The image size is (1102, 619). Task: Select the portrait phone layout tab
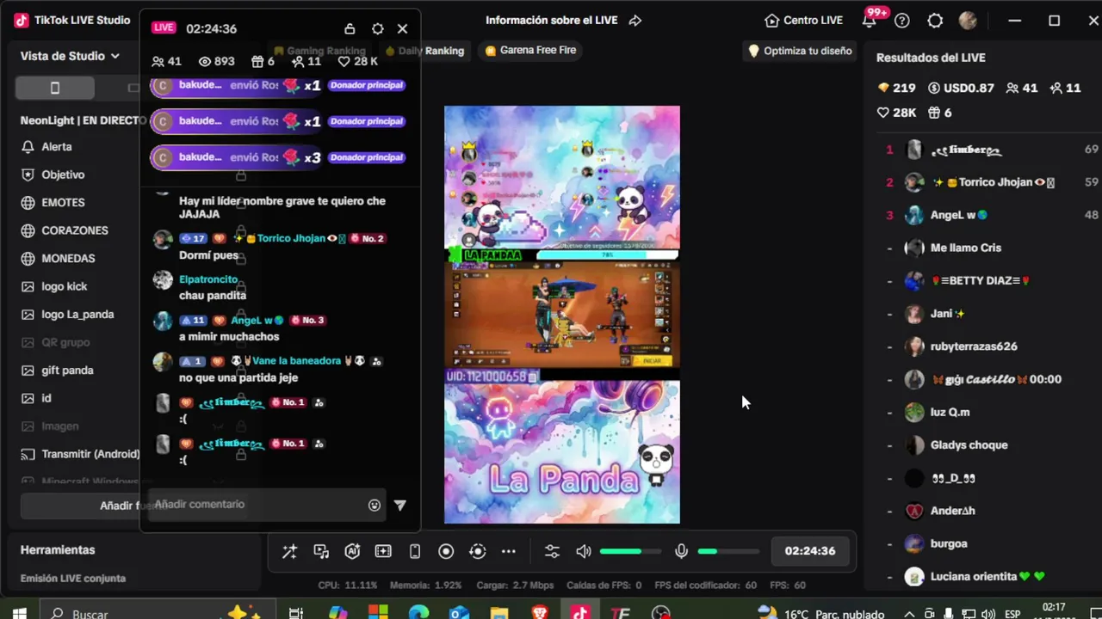[x=55, y=88]
